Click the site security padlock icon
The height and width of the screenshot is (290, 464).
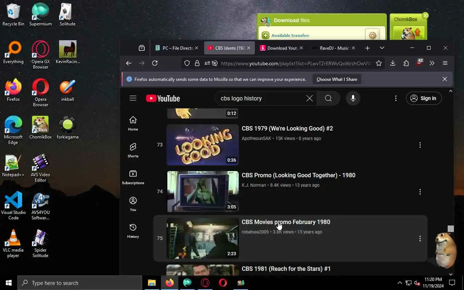(x=197, y=63)
